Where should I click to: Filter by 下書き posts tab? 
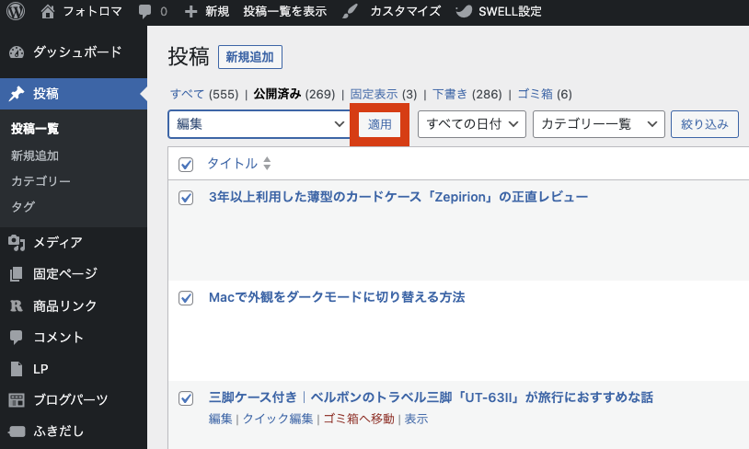[x=450, y=94]
